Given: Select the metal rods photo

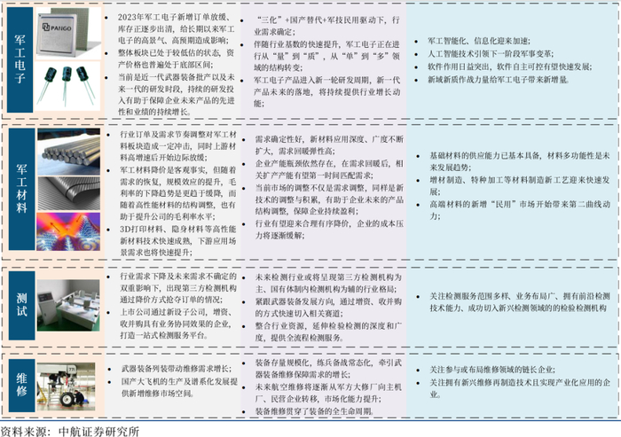Looking at the screenshot, I should (x=68, y=152).
